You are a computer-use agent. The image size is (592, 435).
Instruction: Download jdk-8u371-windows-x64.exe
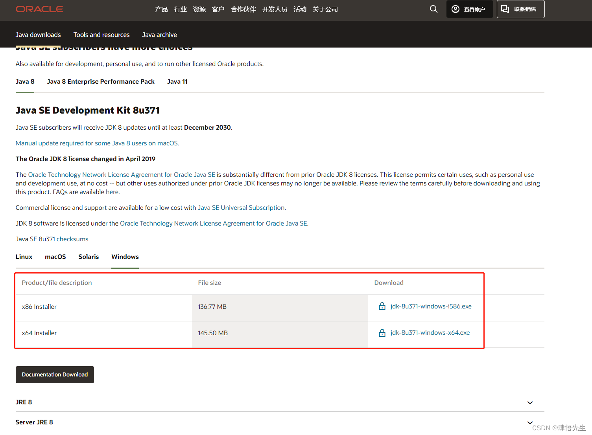[430, 332]
